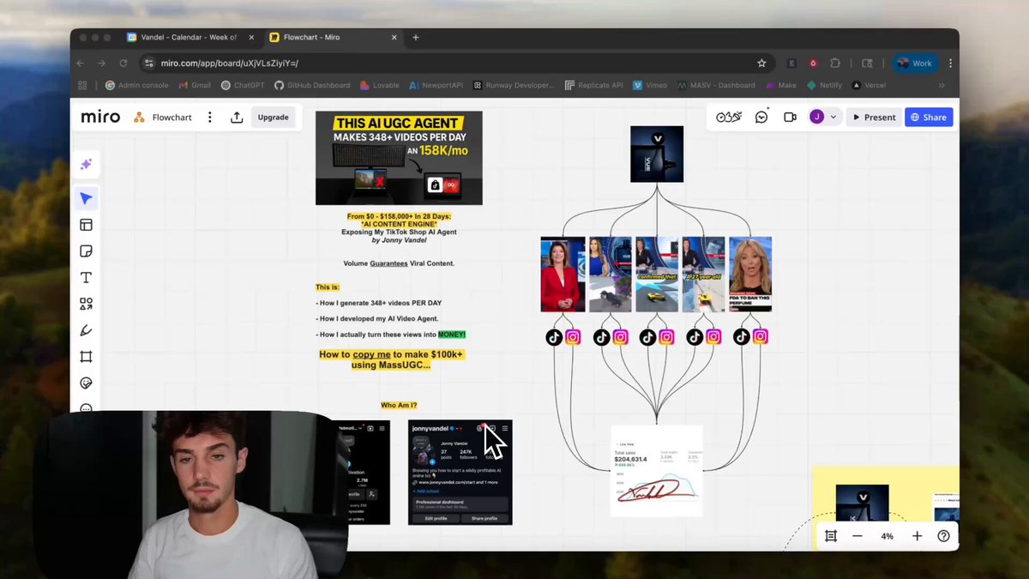This screenshot has width=1029, height=579.
Task: Click "Volume Guarantees Viral Content" text
Action: pos(399,263)
